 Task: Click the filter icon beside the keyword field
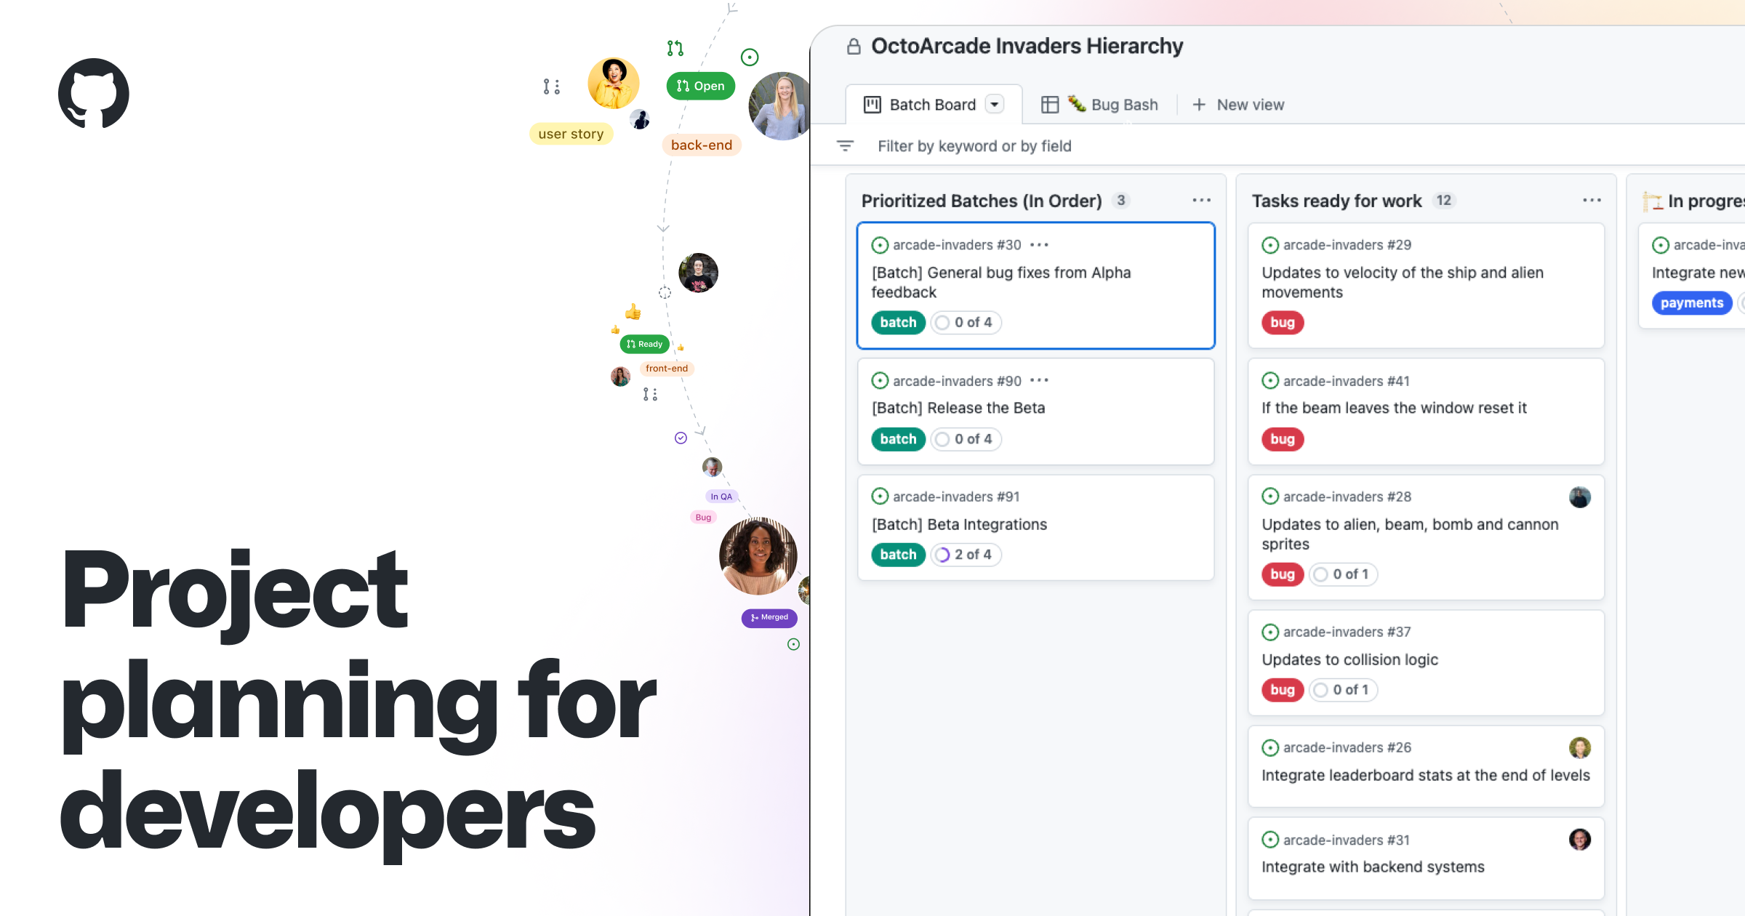point(845,146)
